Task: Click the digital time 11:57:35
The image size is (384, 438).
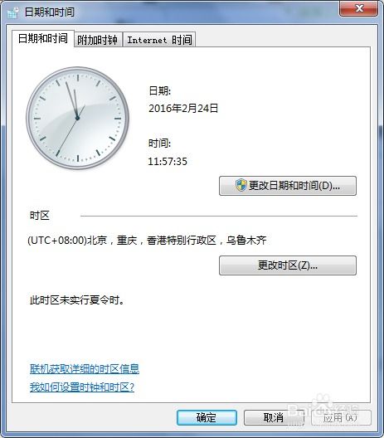Action: pyautogui.click(x=168, y=161)
